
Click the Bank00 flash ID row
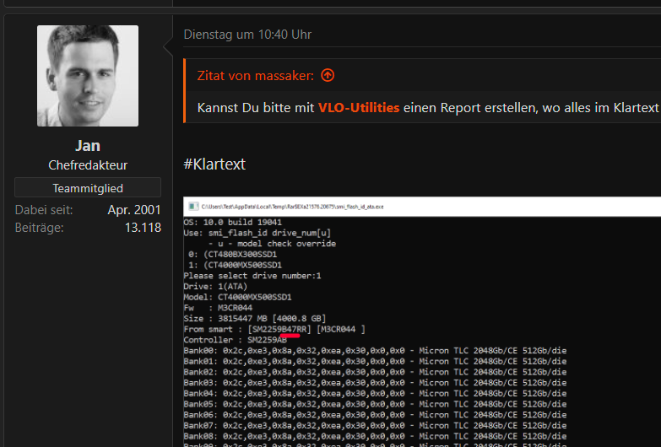[x=375, y=351]
